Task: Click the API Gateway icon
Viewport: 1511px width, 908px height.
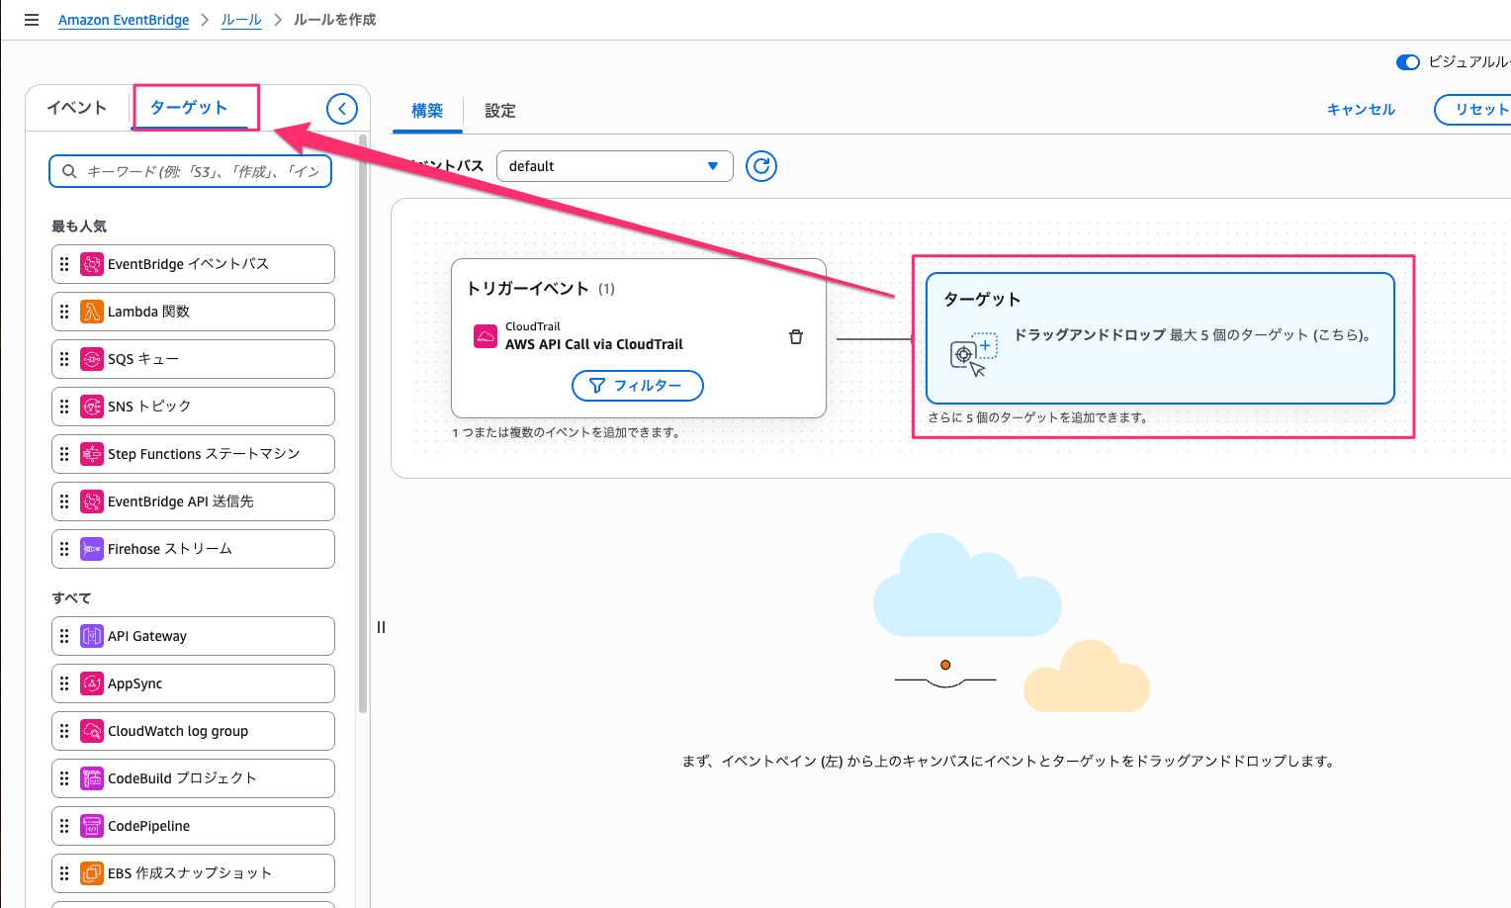Action: 92,636
